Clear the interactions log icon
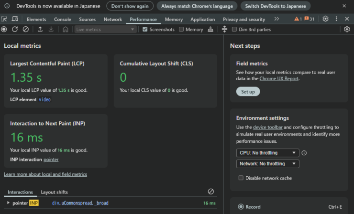Screen dimensions: 354x214 point(211,192)
